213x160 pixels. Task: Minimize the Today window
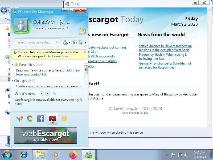click(x=195, y=3)
